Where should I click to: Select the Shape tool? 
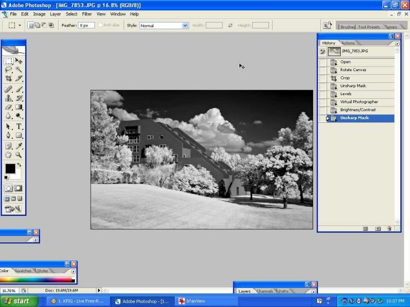click(18, 135)
